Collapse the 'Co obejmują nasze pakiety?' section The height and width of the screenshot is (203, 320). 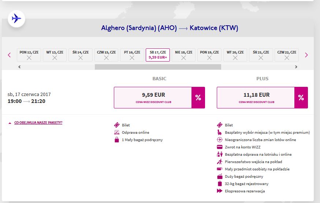pyautogui.click(x=38, y=123)
